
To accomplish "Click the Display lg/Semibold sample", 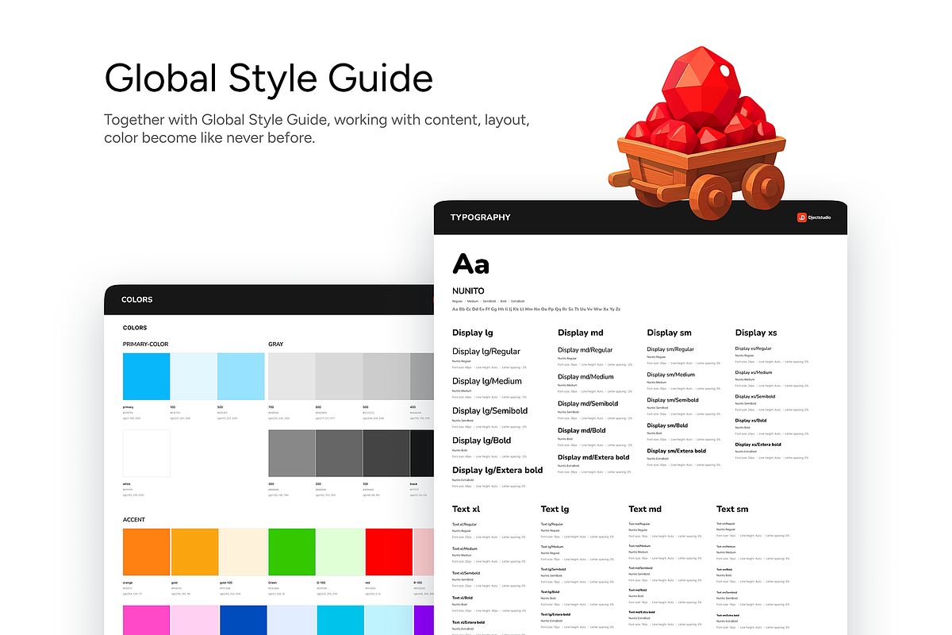I will 489,411.
